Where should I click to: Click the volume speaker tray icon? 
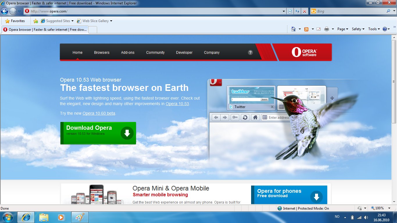[366, 217]
